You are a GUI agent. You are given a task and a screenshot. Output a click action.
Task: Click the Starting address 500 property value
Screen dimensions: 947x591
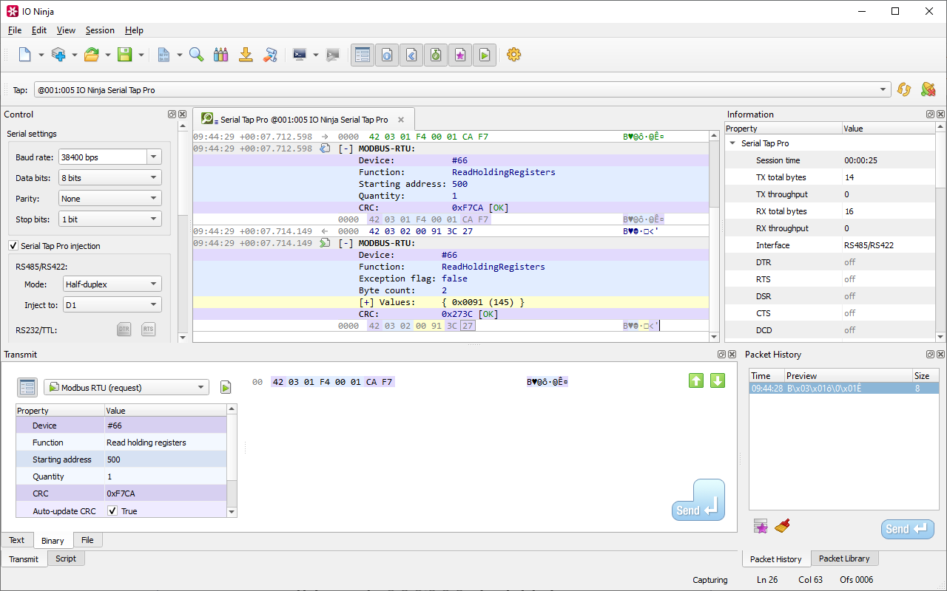click(x=166, y=460)
